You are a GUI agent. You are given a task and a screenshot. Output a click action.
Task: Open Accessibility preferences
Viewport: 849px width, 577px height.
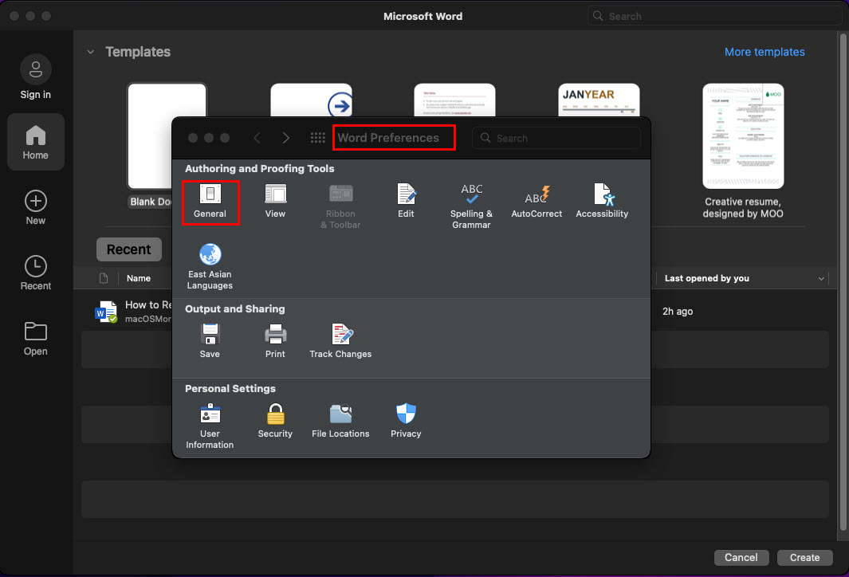(x=602, y=201)
